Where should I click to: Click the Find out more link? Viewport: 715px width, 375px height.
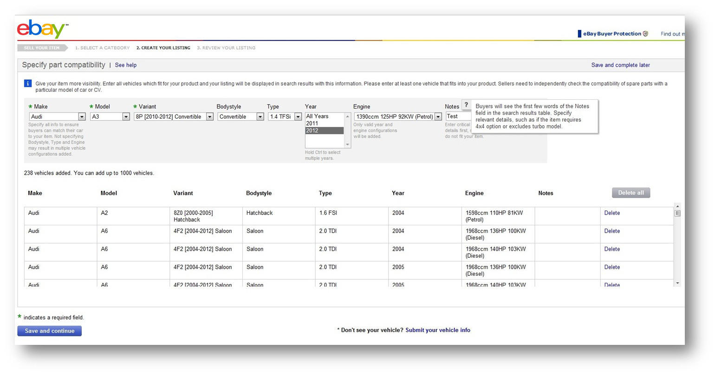[x=672, y=34]
